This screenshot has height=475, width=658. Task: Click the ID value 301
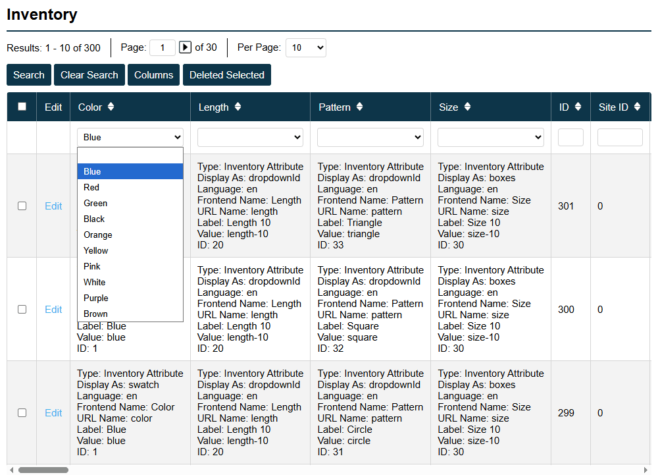[x=566, y=206]
